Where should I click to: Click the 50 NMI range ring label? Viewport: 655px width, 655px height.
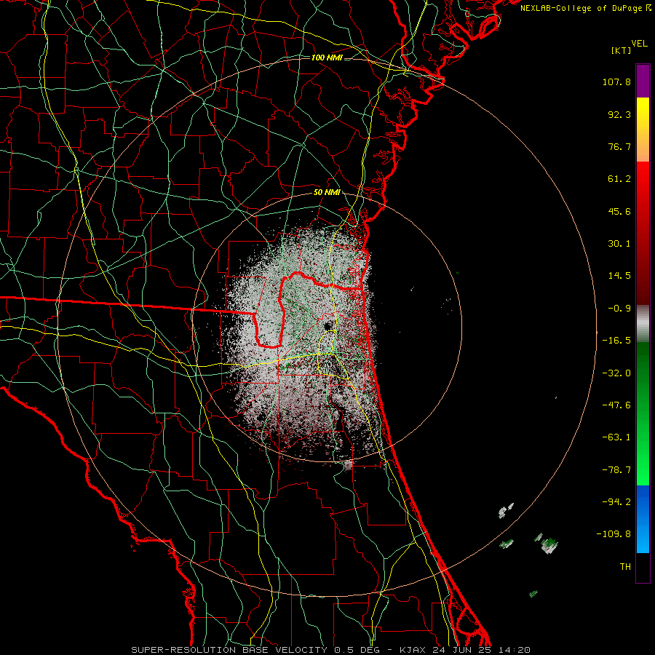pos(327,193)
